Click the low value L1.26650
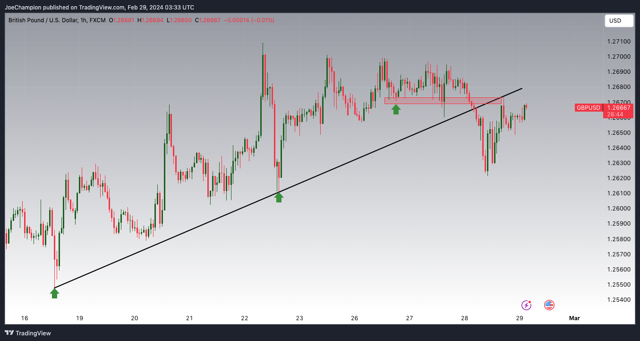The image size is (640, 341). pos(179,20)
